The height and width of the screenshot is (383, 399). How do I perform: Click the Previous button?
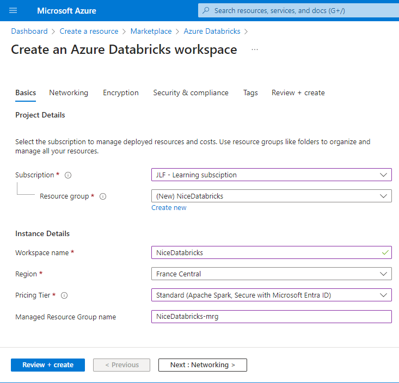click(x=121, y=365)
